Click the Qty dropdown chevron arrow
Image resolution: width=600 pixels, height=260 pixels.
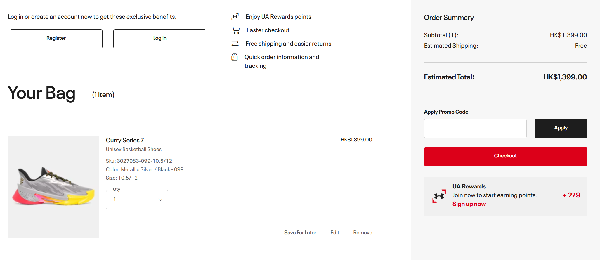(160, 200)
